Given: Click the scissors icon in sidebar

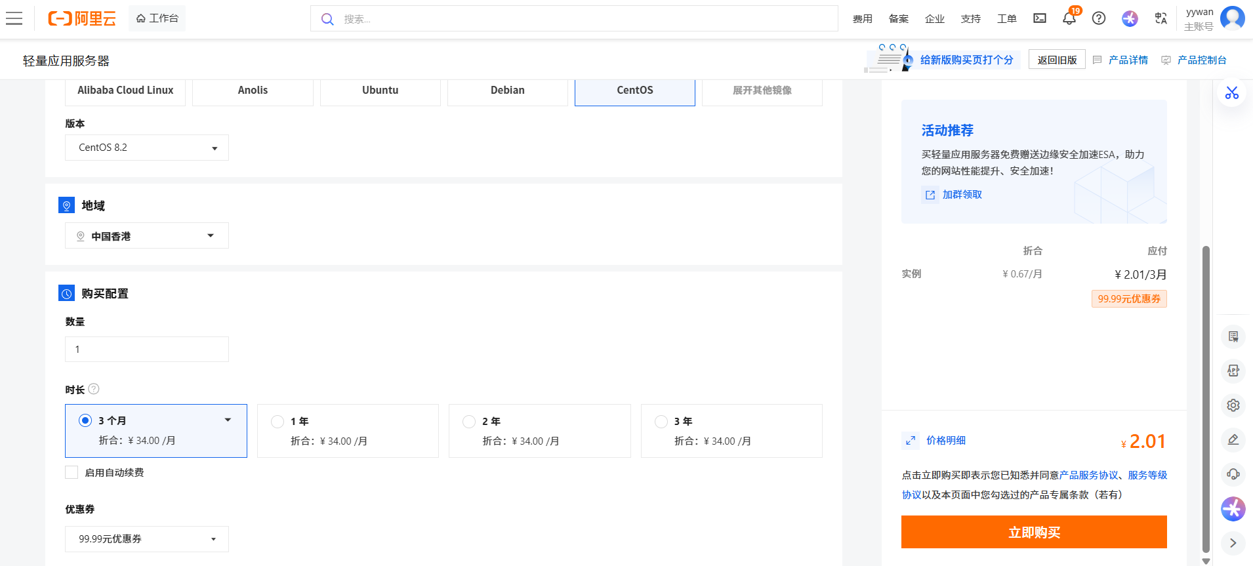Looking at the screenshot, I should [1232, 93].
